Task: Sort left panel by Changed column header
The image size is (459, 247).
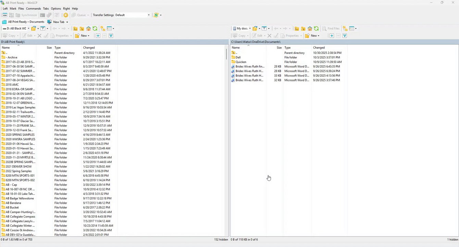Action: (99, 48)
